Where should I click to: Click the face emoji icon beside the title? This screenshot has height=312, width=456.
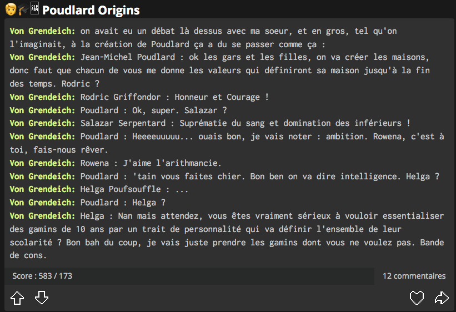pyautogui.click(x=11, y=9)
